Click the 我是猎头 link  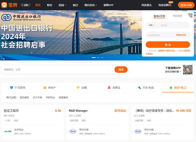[147, 5]
